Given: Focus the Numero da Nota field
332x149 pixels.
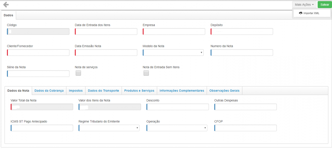Looking at the screenshot, I should tap(242, 53).
